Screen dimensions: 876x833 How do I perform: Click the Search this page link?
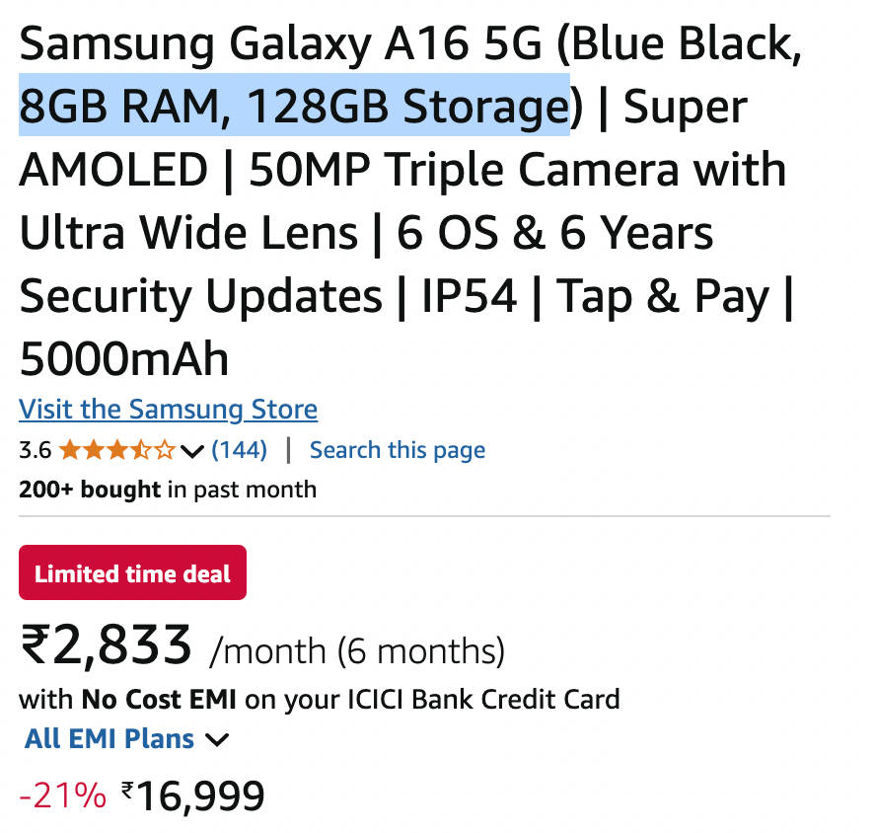397,450
